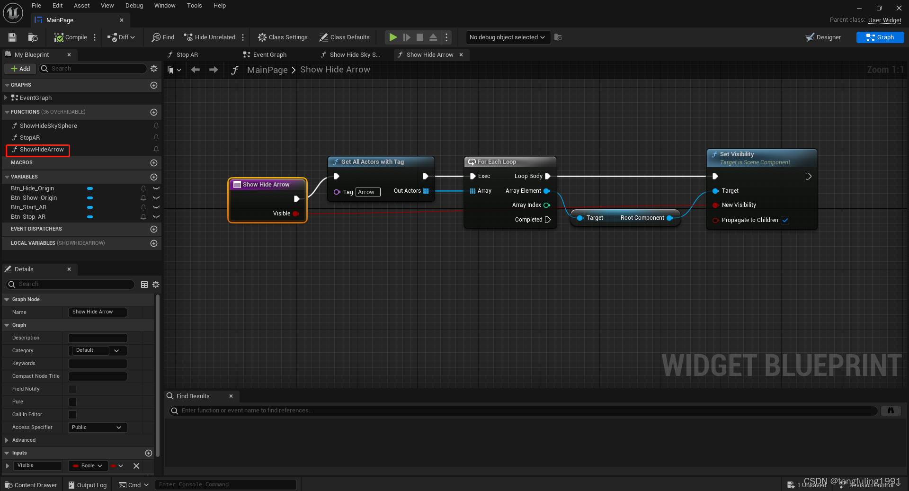The height and width of the screenshot is (491, 909).
Task: Add a new graph with plus icon
Action: tap(154, 85)
